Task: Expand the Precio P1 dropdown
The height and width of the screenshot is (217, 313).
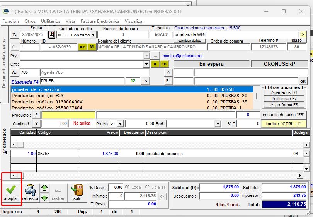Action: click(120, 123)
